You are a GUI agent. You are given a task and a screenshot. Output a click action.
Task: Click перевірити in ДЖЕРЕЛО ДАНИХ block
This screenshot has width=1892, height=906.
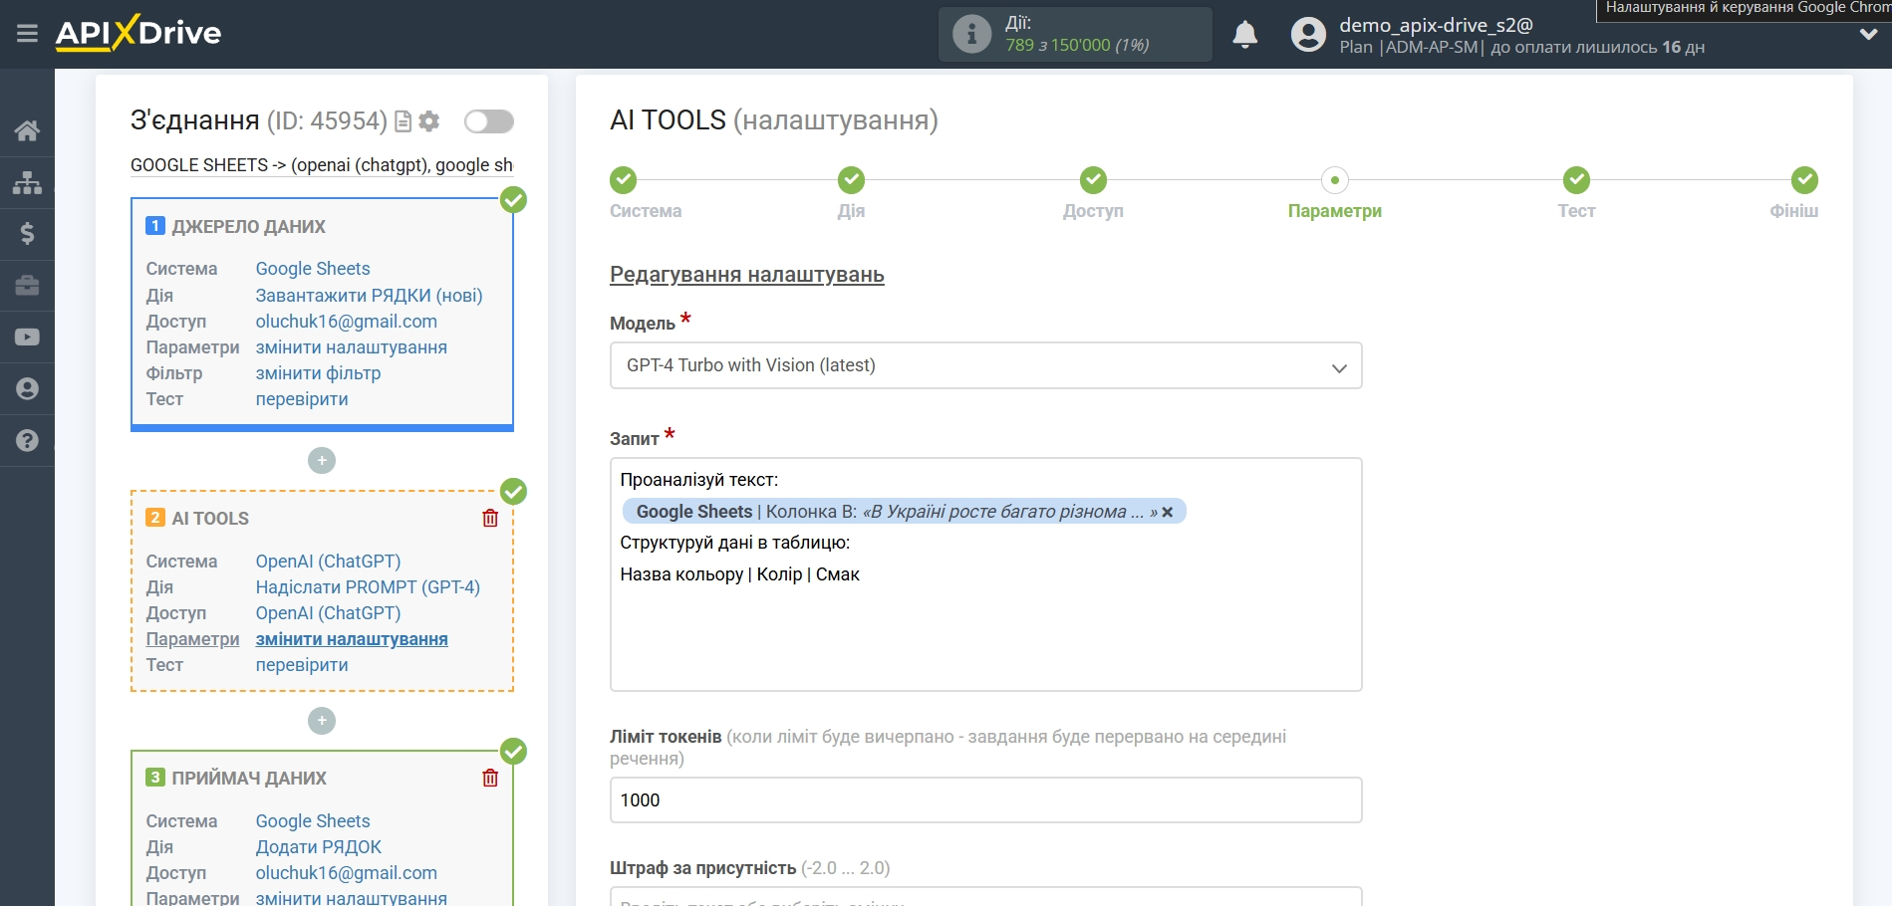[x=302, y=399]
